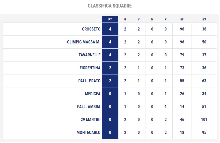Click the N column header

(x=152, y=19)
